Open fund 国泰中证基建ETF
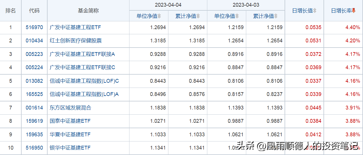The width and height of the screenshot is (363, 155). (70, 121)
